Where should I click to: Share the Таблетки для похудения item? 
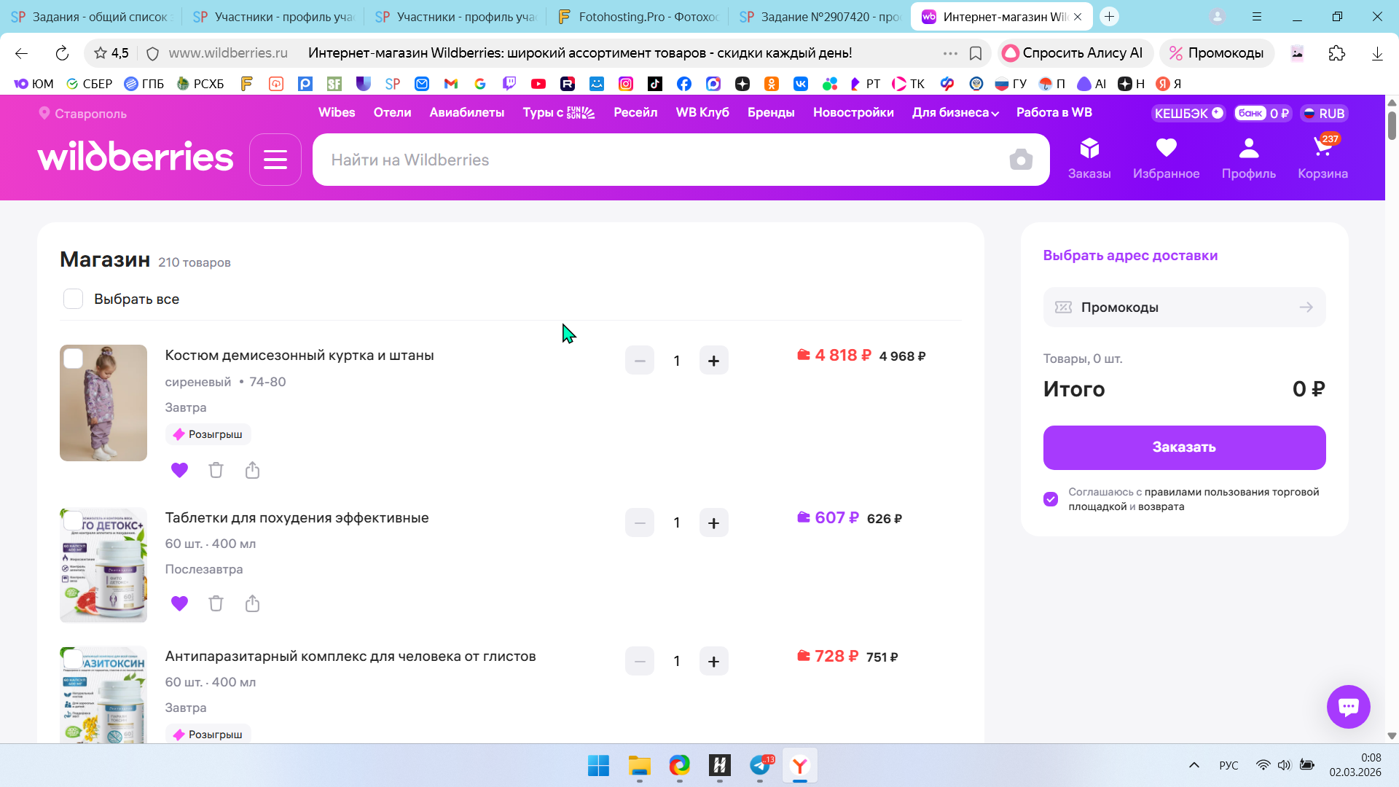[252, 603]
